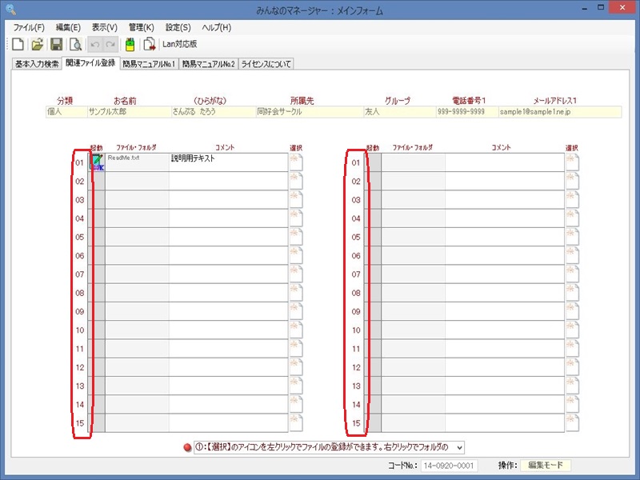Click the New file toolbar icon
Screen dimensions: 640x480
coord(18,45)
